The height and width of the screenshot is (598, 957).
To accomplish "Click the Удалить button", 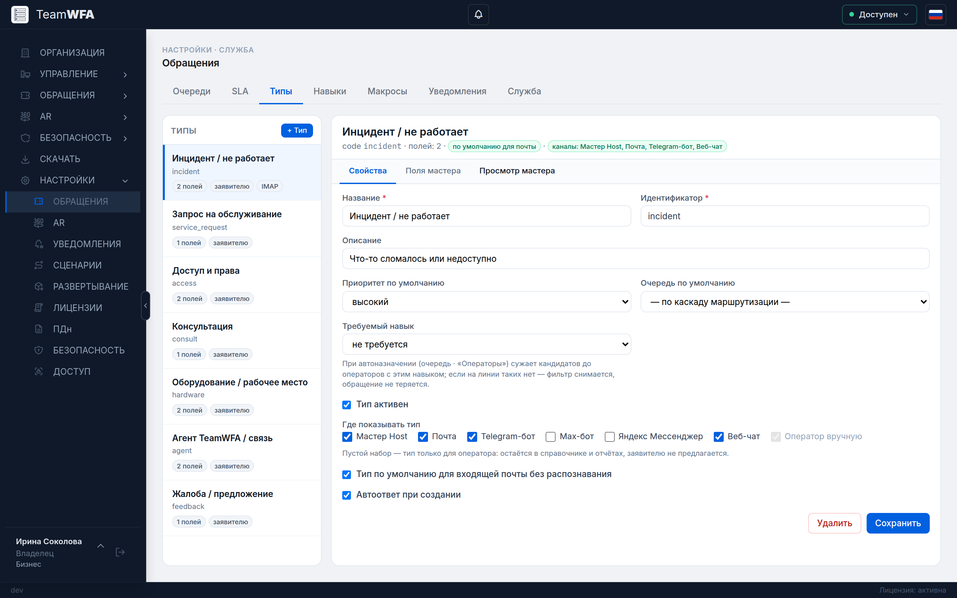I will 834,523.
